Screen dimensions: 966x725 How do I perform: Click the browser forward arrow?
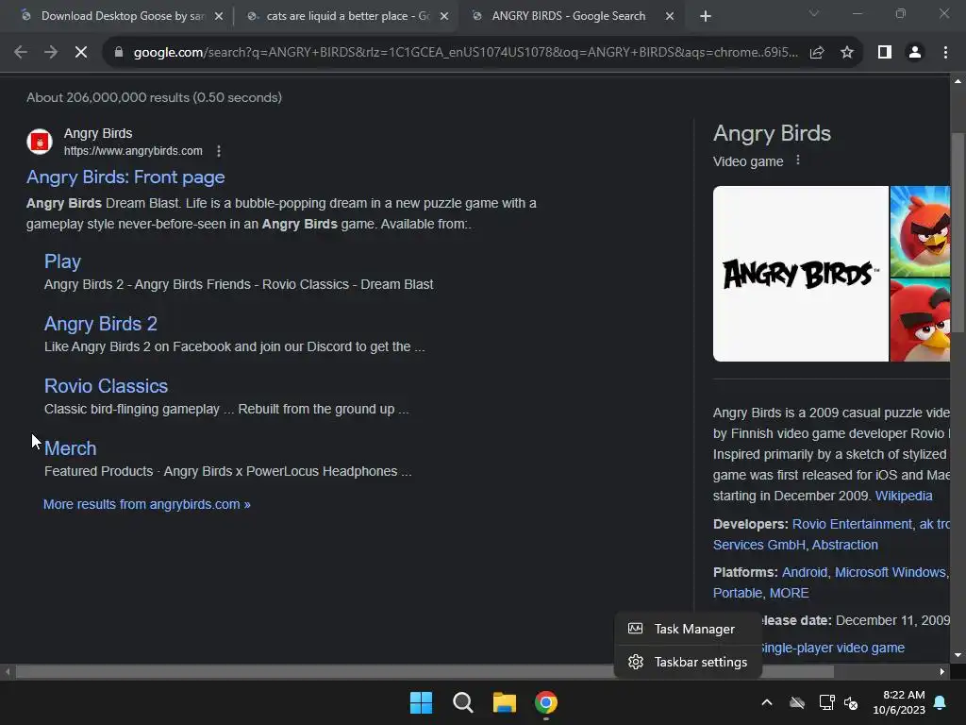51,53
